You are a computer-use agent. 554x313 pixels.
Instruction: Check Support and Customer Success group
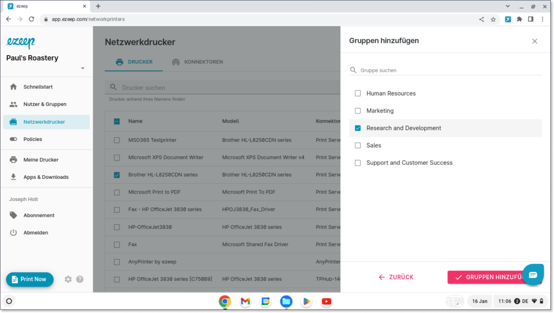point(358,163)
